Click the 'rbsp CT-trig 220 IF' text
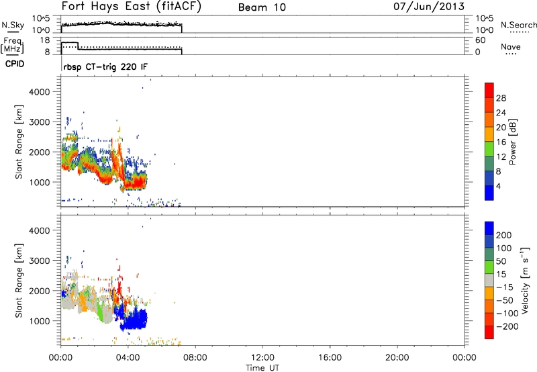 click(105, 66)
